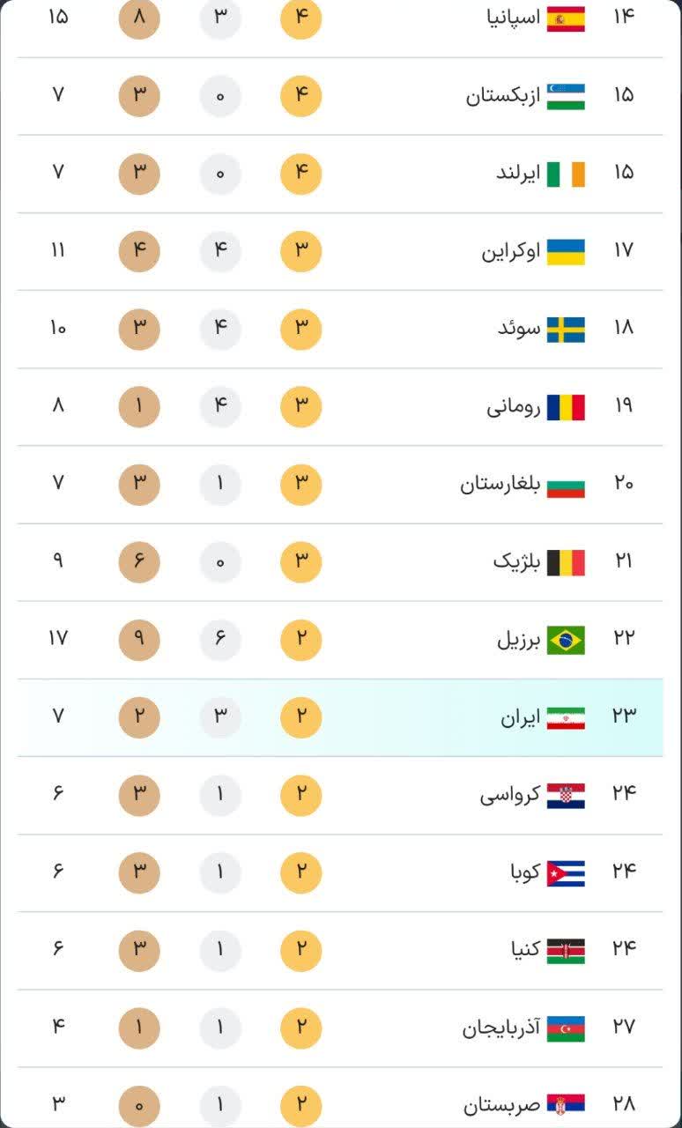Click the Sweden flag icon
Viewport: 682px width, 1128px height.
click(566, 330)
